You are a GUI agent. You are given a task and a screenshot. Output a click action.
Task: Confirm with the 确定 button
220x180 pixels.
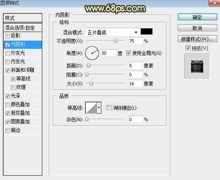tap(197, 17)
